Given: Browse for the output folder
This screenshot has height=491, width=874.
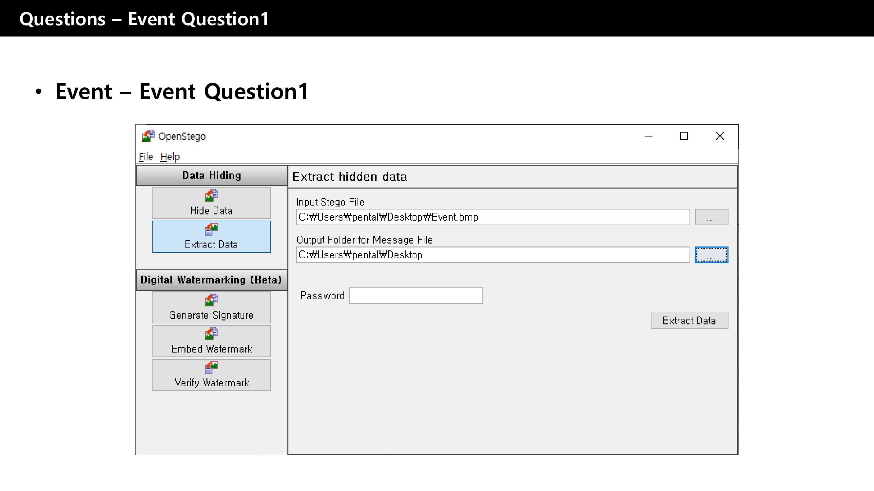Looking at the screenshot, I should coord(711,255).
